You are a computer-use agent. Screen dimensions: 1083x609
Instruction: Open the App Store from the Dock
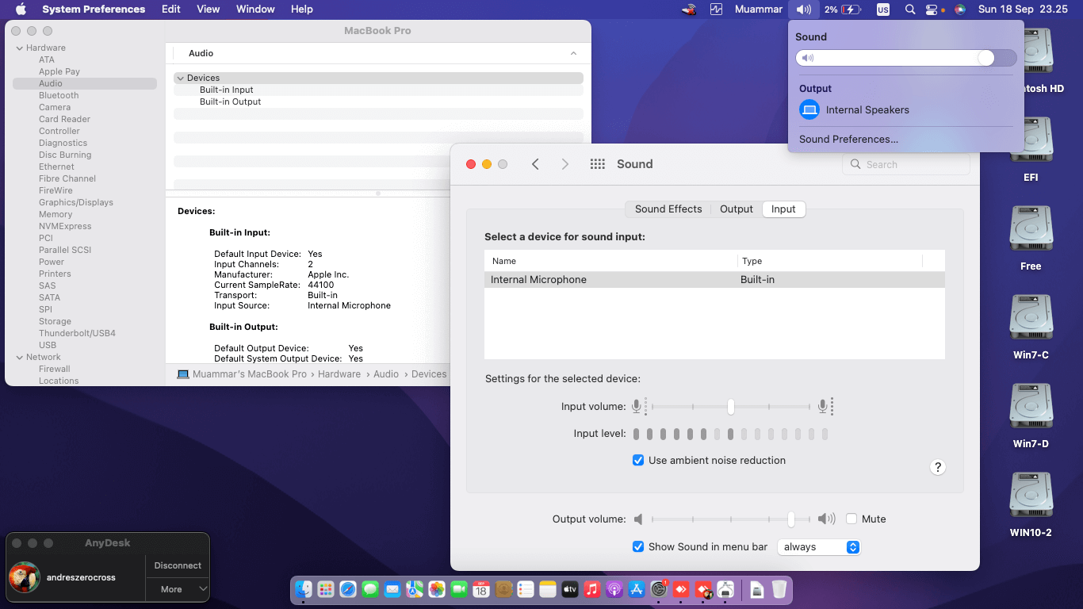[637, 589]
